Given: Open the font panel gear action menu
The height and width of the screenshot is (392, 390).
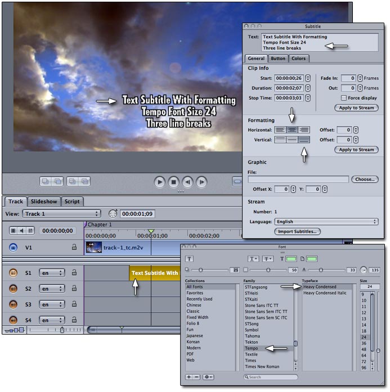Looking at the screenshot, I should coord(209,376).
